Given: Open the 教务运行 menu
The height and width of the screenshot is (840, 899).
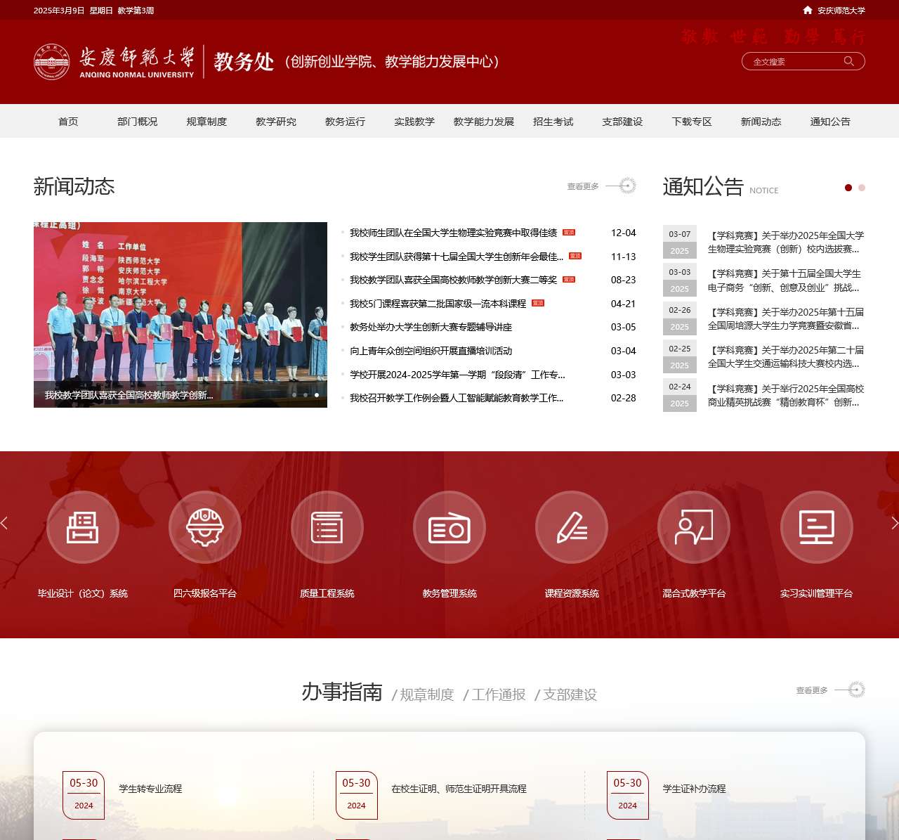Looking at the screenshot, I should tap(346, 122).
